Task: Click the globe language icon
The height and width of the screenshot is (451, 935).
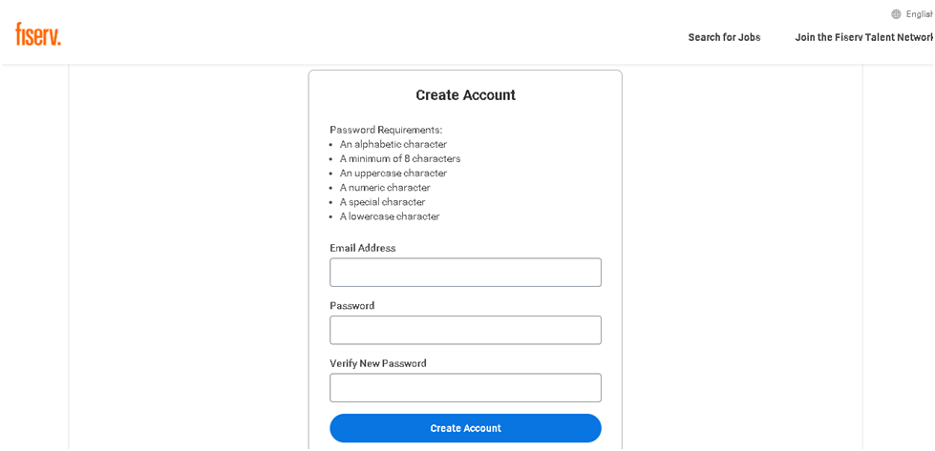Action: click(896, 14)
